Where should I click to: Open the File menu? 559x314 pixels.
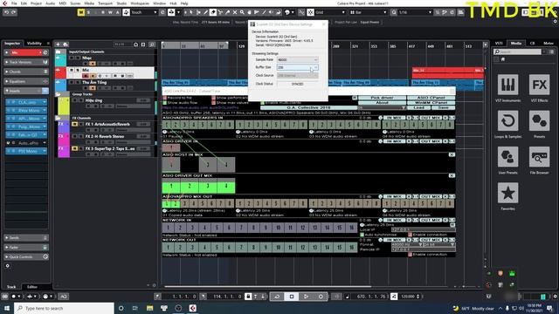point(14,3)
